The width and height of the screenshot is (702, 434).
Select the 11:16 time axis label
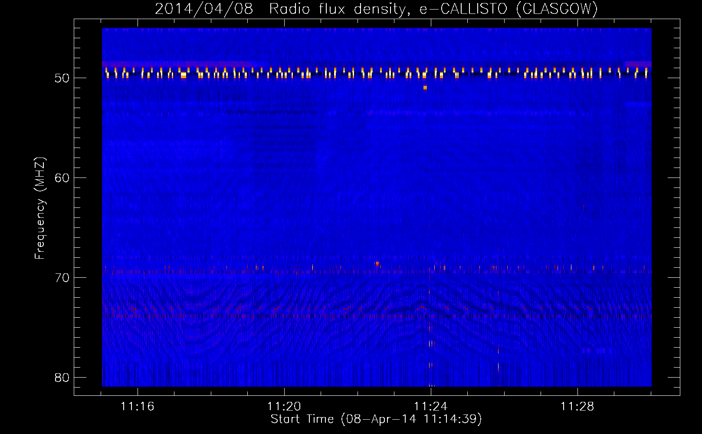138,407
